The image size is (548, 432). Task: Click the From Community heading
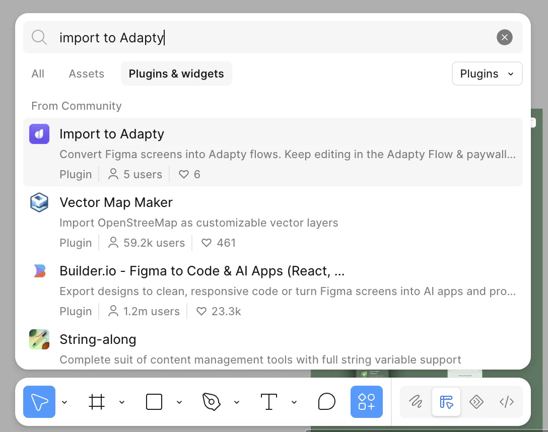click(x=77, y=106)
